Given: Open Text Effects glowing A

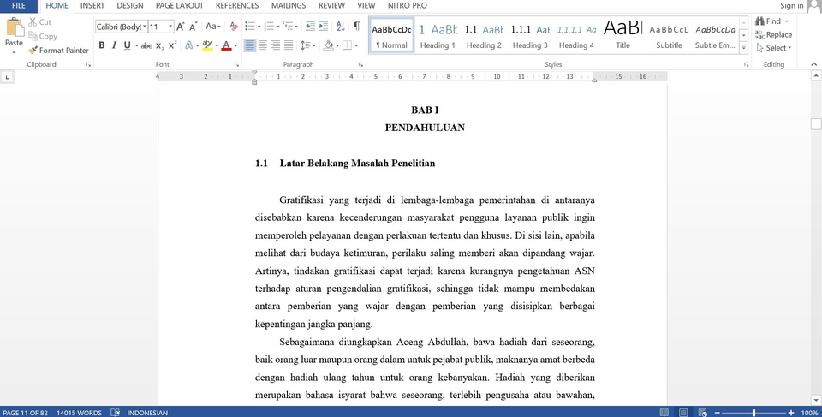Looking at the screenshot, I should coord(188,45).
